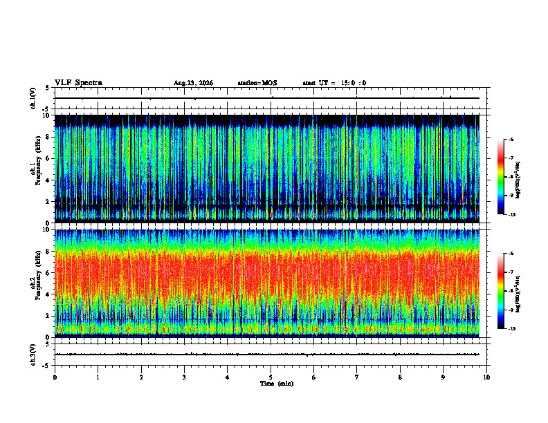Click the -6 label on ch.2 color scale
The height and width of the screenshot is (423, 548).
pos(511,254)
